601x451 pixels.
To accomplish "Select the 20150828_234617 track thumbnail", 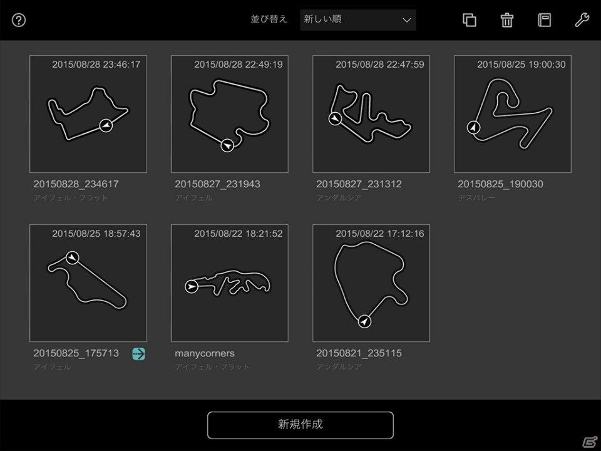I will pyautogui.click(x=88, y=114).
